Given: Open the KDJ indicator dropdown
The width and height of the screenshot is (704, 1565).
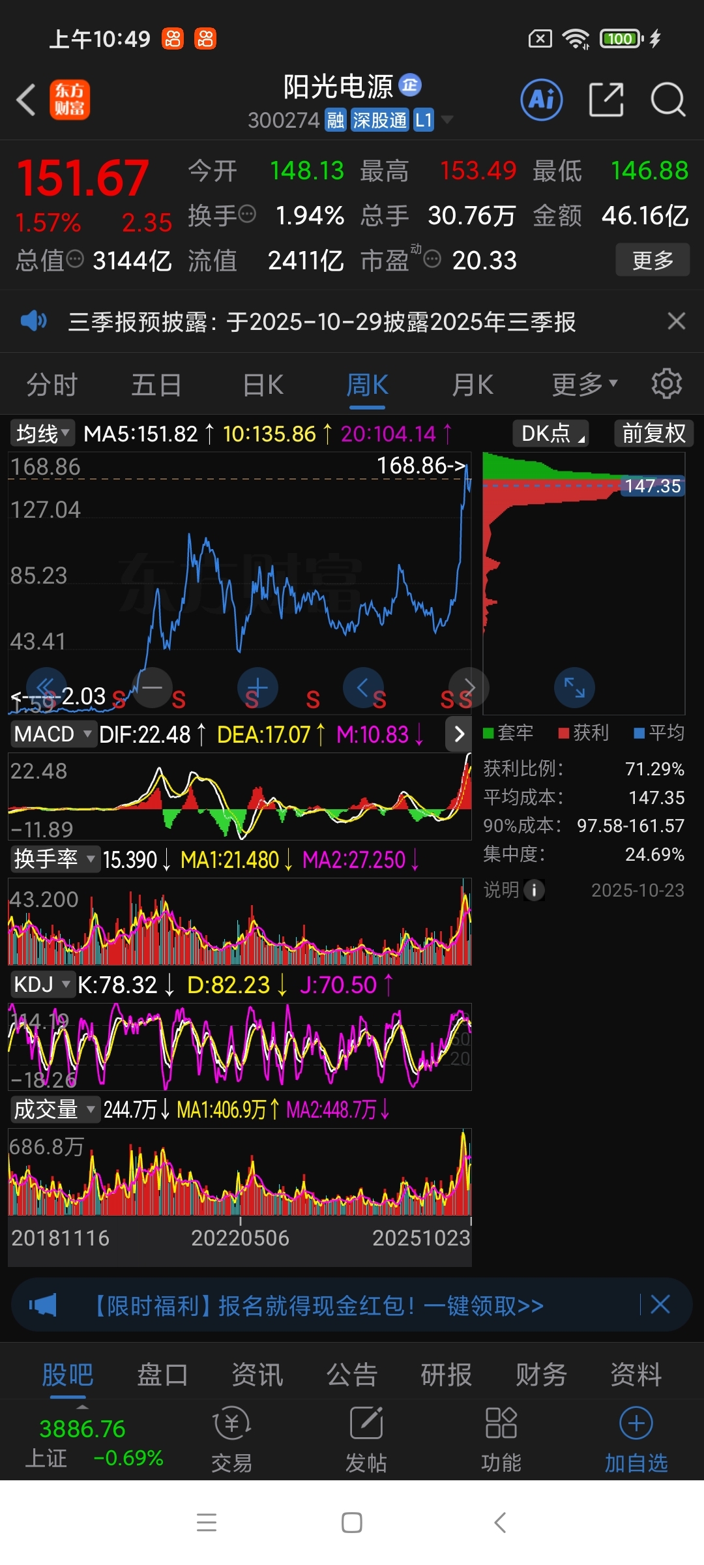Looking at the screenshot, I should tap(42, 985).
